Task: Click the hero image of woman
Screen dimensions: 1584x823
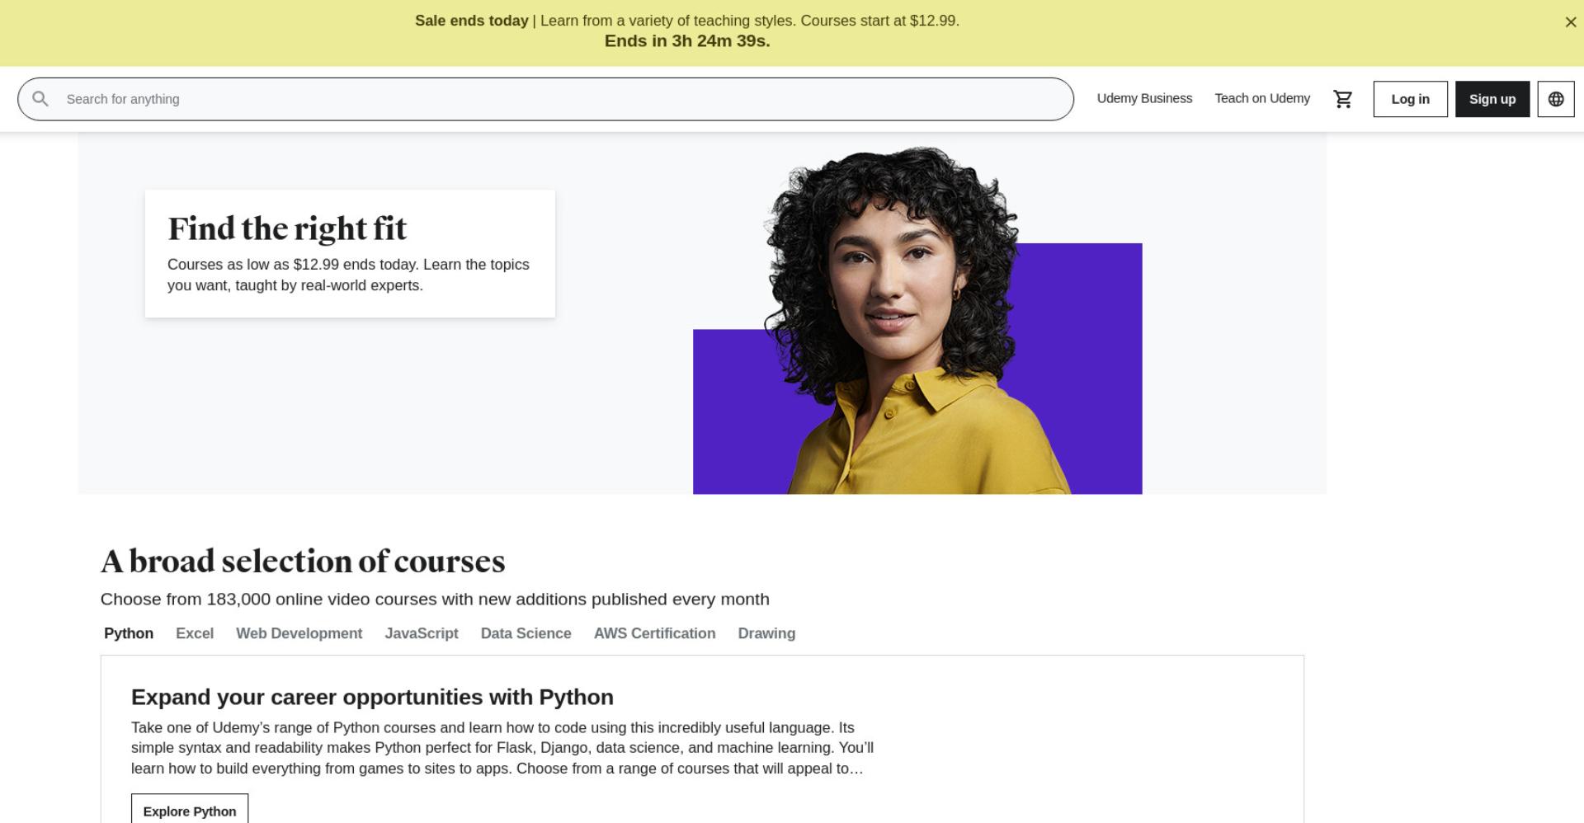Action: pos(917,320)
